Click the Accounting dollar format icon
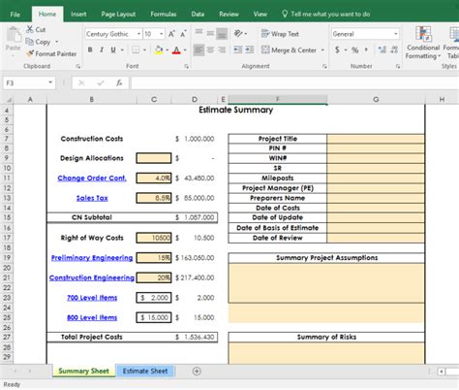The width and height of the screenshot is (459, 390). pyautogui.click(x=337, y=49)
